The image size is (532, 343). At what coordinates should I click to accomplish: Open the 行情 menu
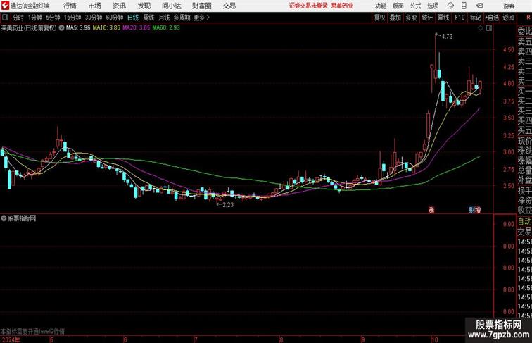pyautogui.click(x=70, y=6)
